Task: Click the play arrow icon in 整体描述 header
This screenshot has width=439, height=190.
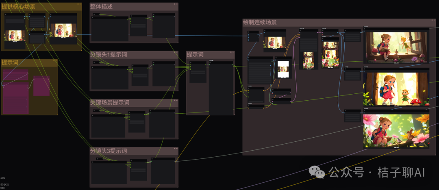Action: pyautogui.click(x=174, y=4)
